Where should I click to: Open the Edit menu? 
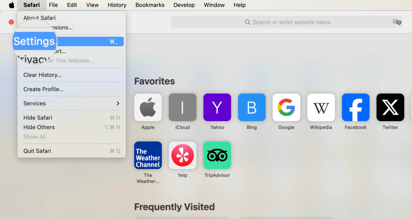[x=72, y=5]
